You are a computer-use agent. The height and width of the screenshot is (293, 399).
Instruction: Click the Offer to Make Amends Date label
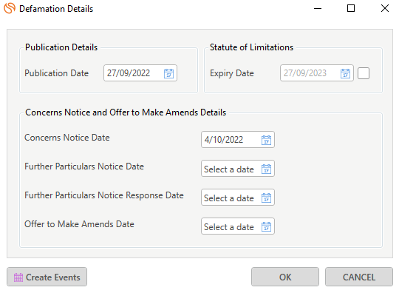(x=79, y=224)
